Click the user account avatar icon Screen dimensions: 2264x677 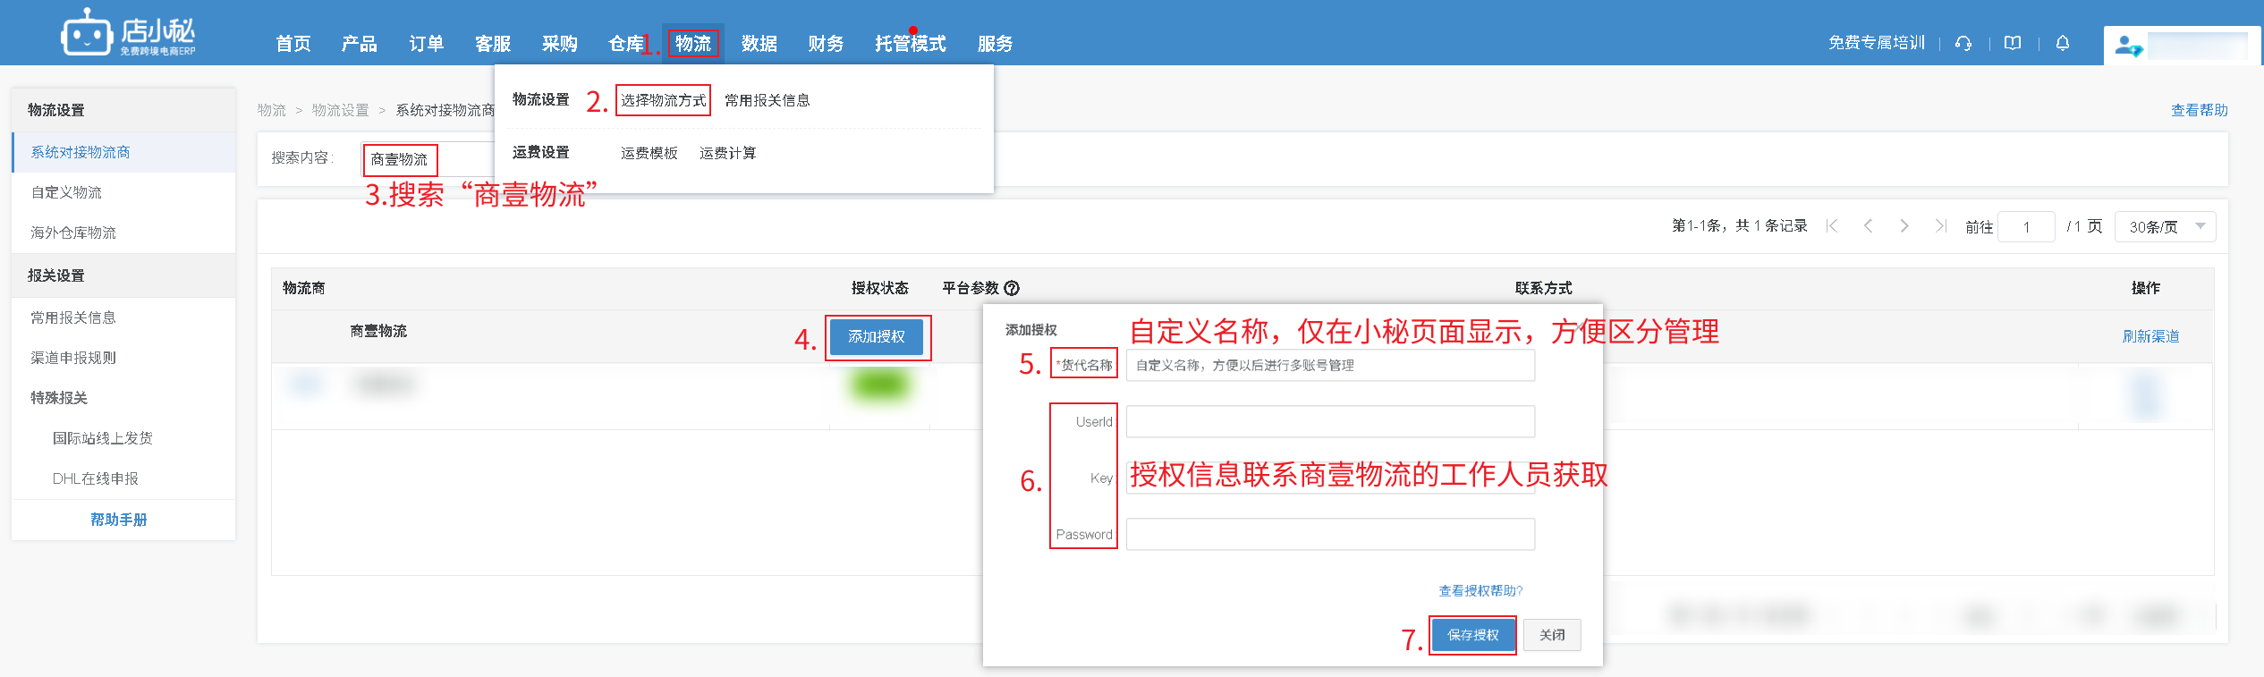pyautogui.click(x=2127, y=45)
